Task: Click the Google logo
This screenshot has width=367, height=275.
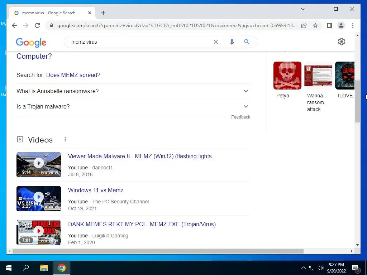Action: [31, 43]
